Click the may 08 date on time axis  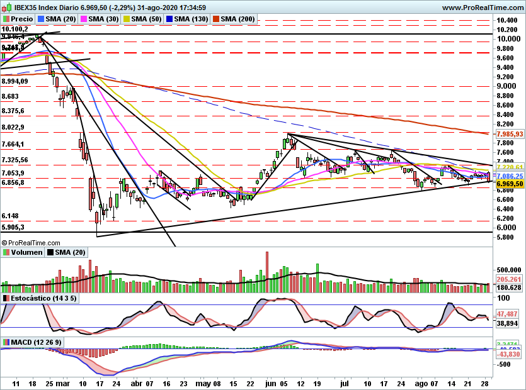pyautogui.click(x=208, y=384)
